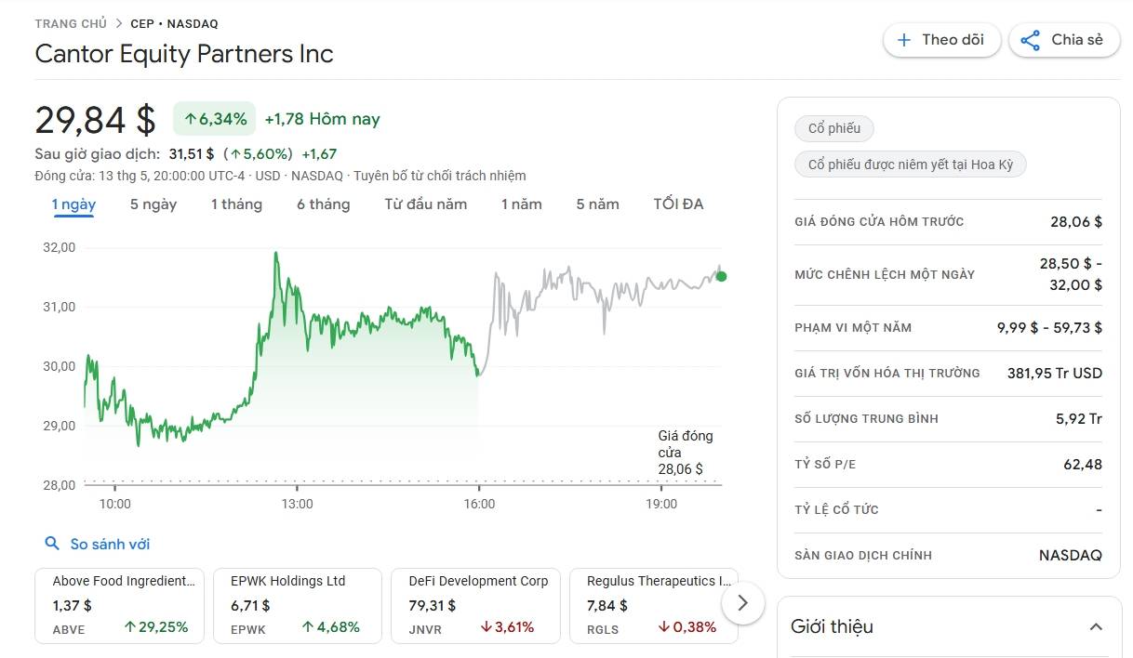Open EPWK Holdings Ltd comparison card
The image size is (1133, 658).
[298, 605]
